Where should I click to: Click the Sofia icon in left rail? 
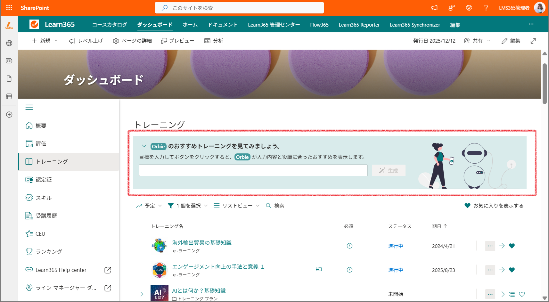click(9, 25)
